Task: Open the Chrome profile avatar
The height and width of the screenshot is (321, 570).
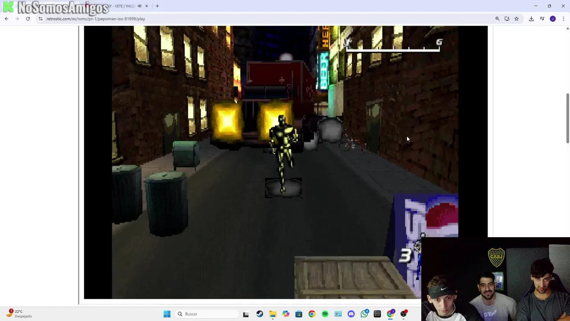Action: coord(553,19)
